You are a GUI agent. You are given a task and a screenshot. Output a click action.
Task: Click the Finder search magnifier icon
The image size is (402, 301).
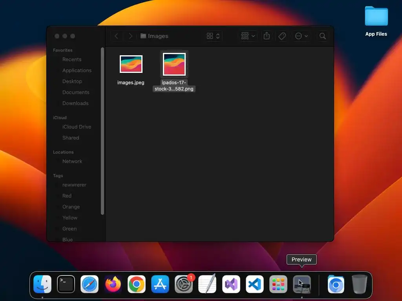click(x=323, y=36)
